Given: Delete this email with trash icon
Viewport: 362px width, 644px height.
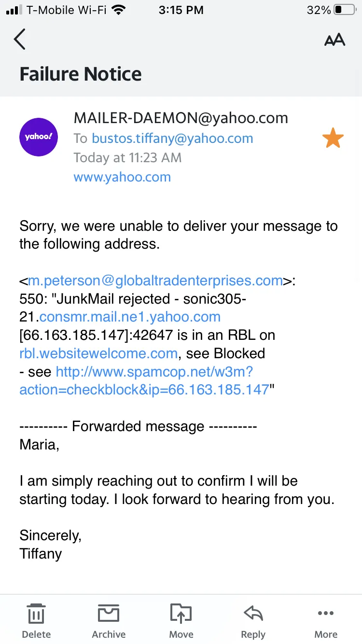Looking at the screenshot, I should click(36, 622).
